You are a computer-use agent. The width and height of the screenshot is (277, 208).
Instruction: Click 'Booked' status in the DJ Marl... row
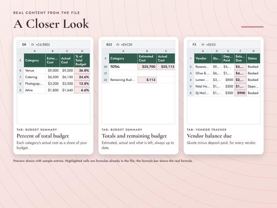click(253, 93)
